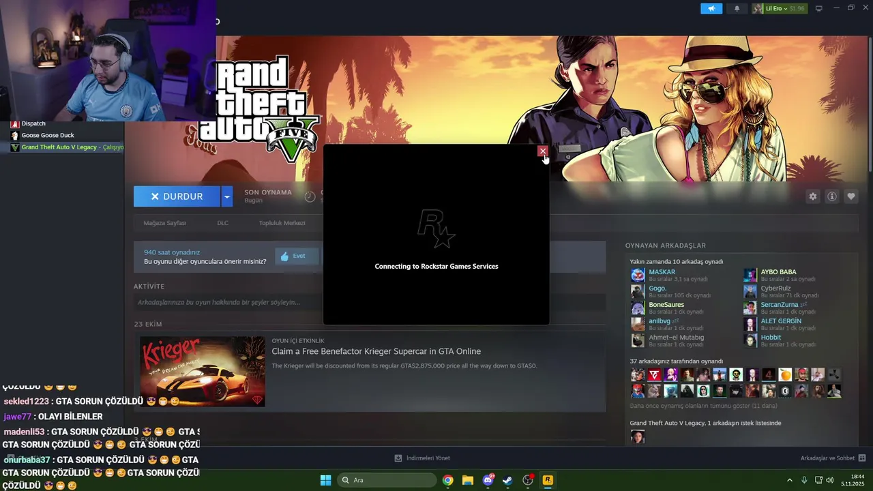Select Goose Goose Duck in library list
Image resolution: width=873 pixels, height=491 pixels.
click(x=48, y=135)
